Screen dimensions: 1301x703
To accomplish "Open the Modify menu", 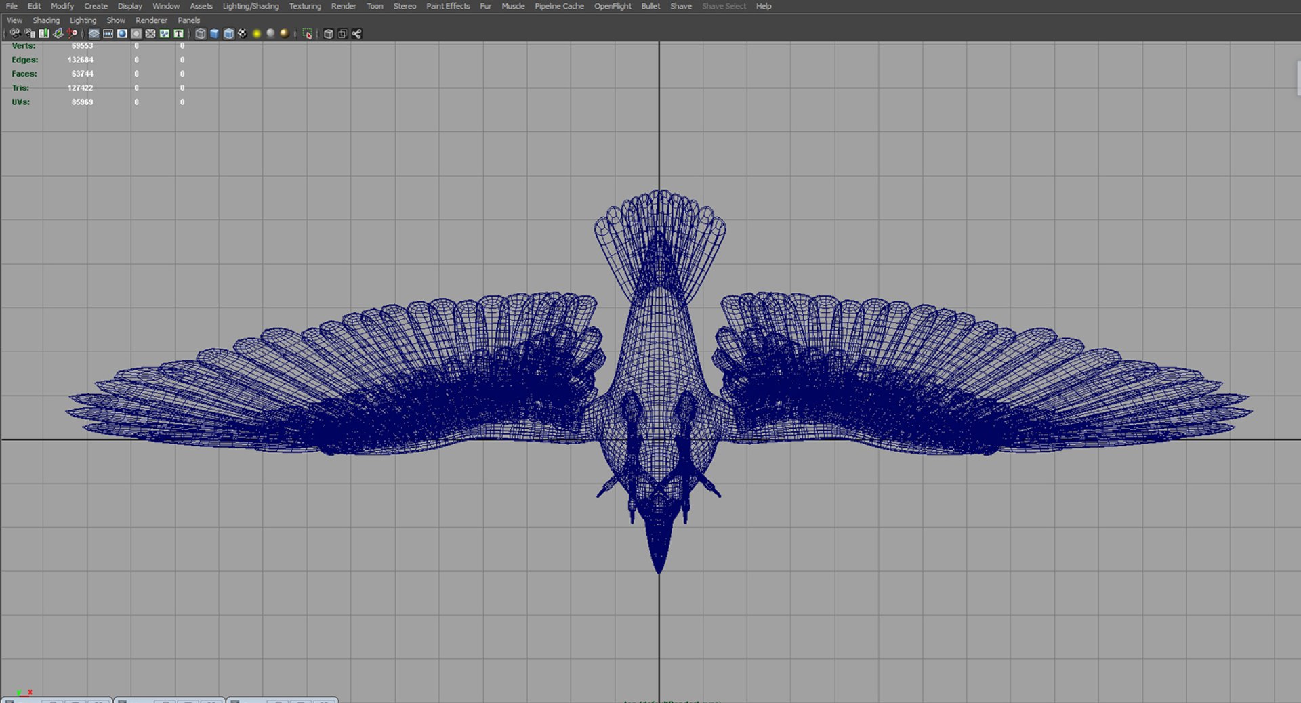I will coord(62,6).
